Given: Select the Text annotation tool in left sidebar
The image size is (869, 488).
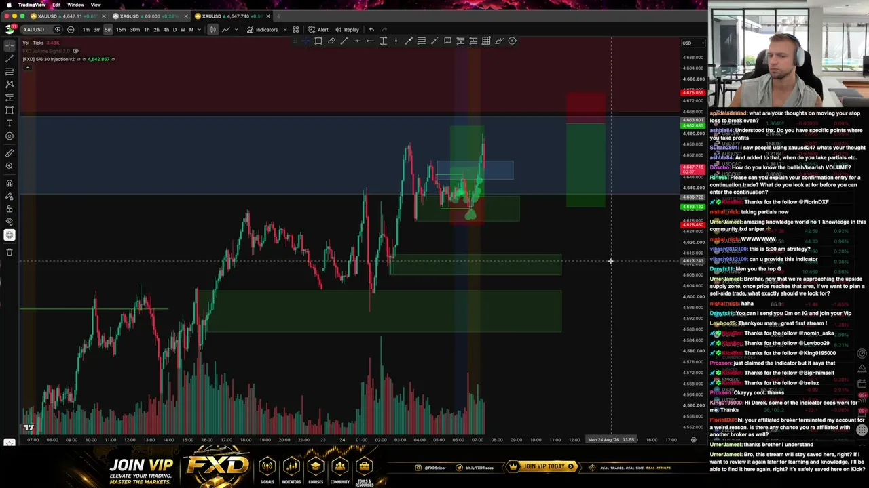Looking at the screenshot, I should (x=10, y=123).
